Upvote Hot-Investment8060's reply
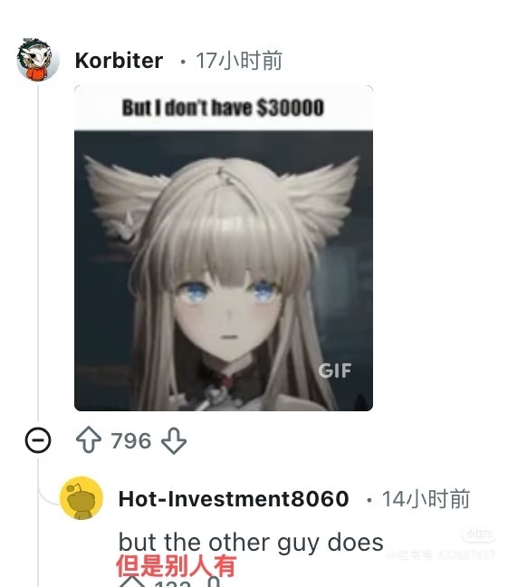Image resolution: width=527 pixels, height=587 pixels. point(132,582)
